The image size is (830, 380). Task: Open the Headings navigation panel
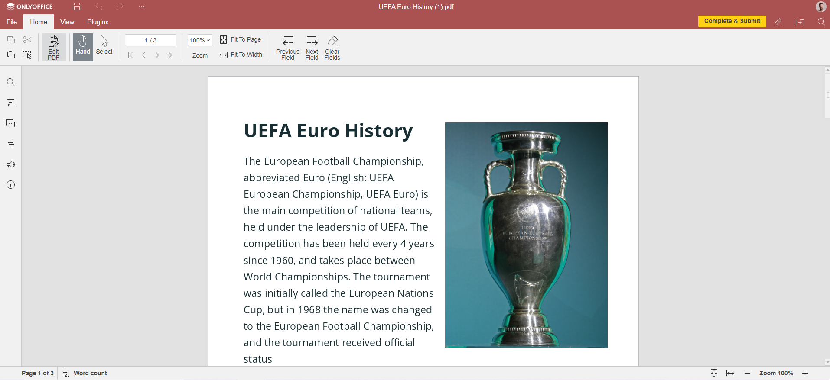coord(10,144)
